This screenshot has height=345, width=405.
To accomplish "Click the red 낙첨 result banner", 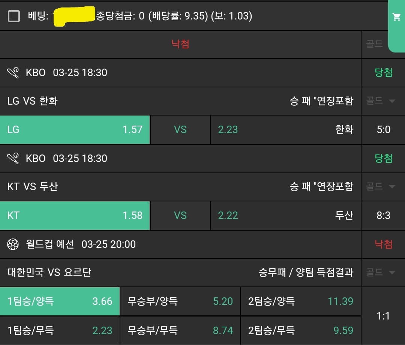I will (x=180, y=44).
